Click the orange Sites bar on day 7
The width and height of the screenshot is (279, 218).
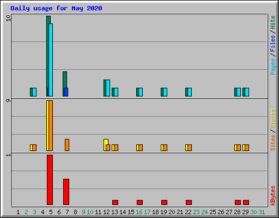tap(67, 145)
